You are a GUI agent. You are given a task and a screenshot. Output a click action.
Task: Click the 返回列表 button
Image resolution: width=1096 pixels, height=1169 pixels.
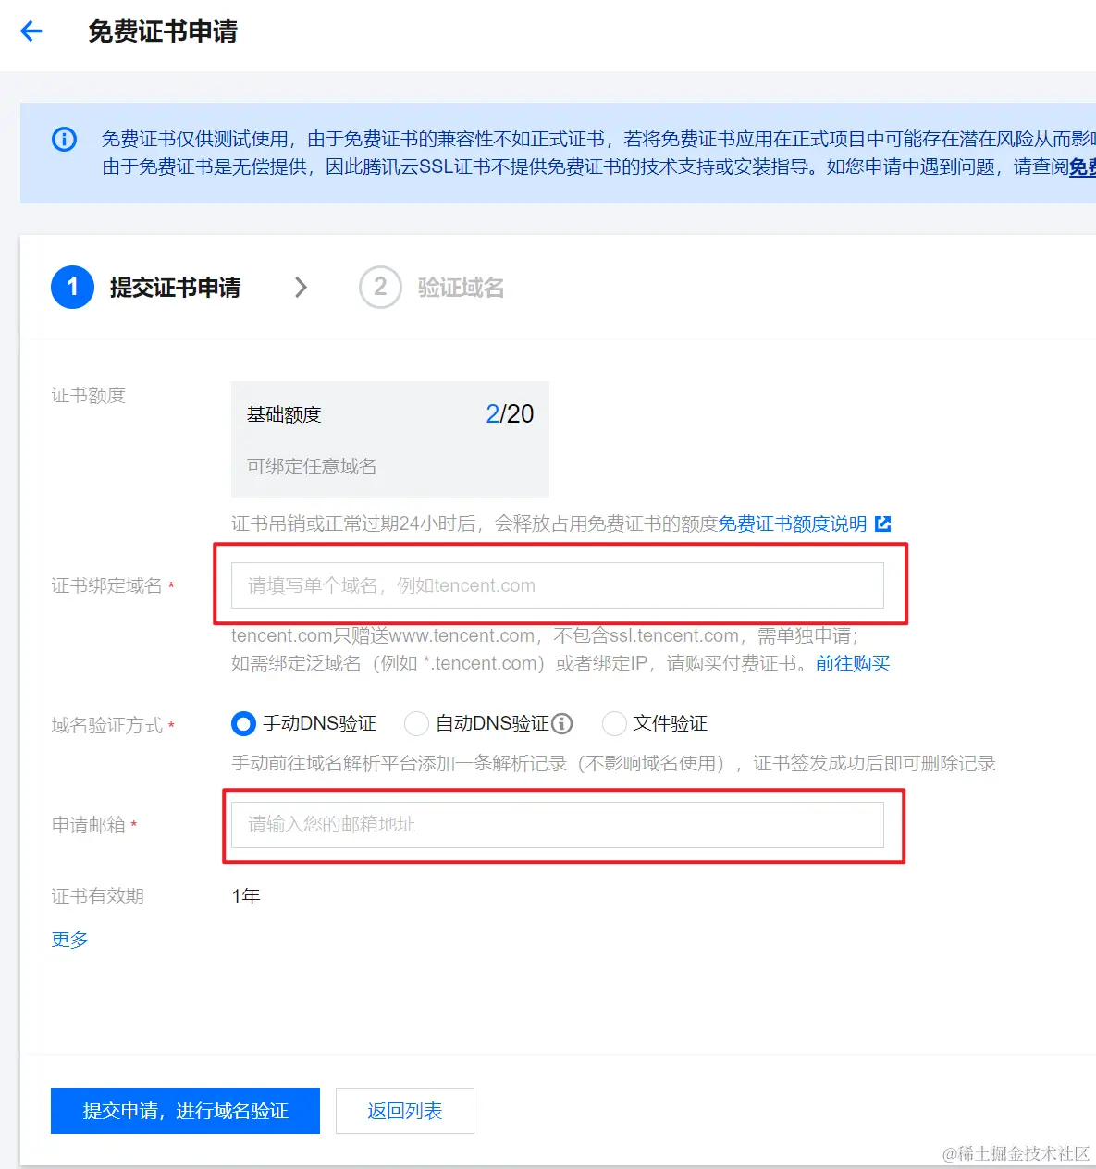(405, 1111)
